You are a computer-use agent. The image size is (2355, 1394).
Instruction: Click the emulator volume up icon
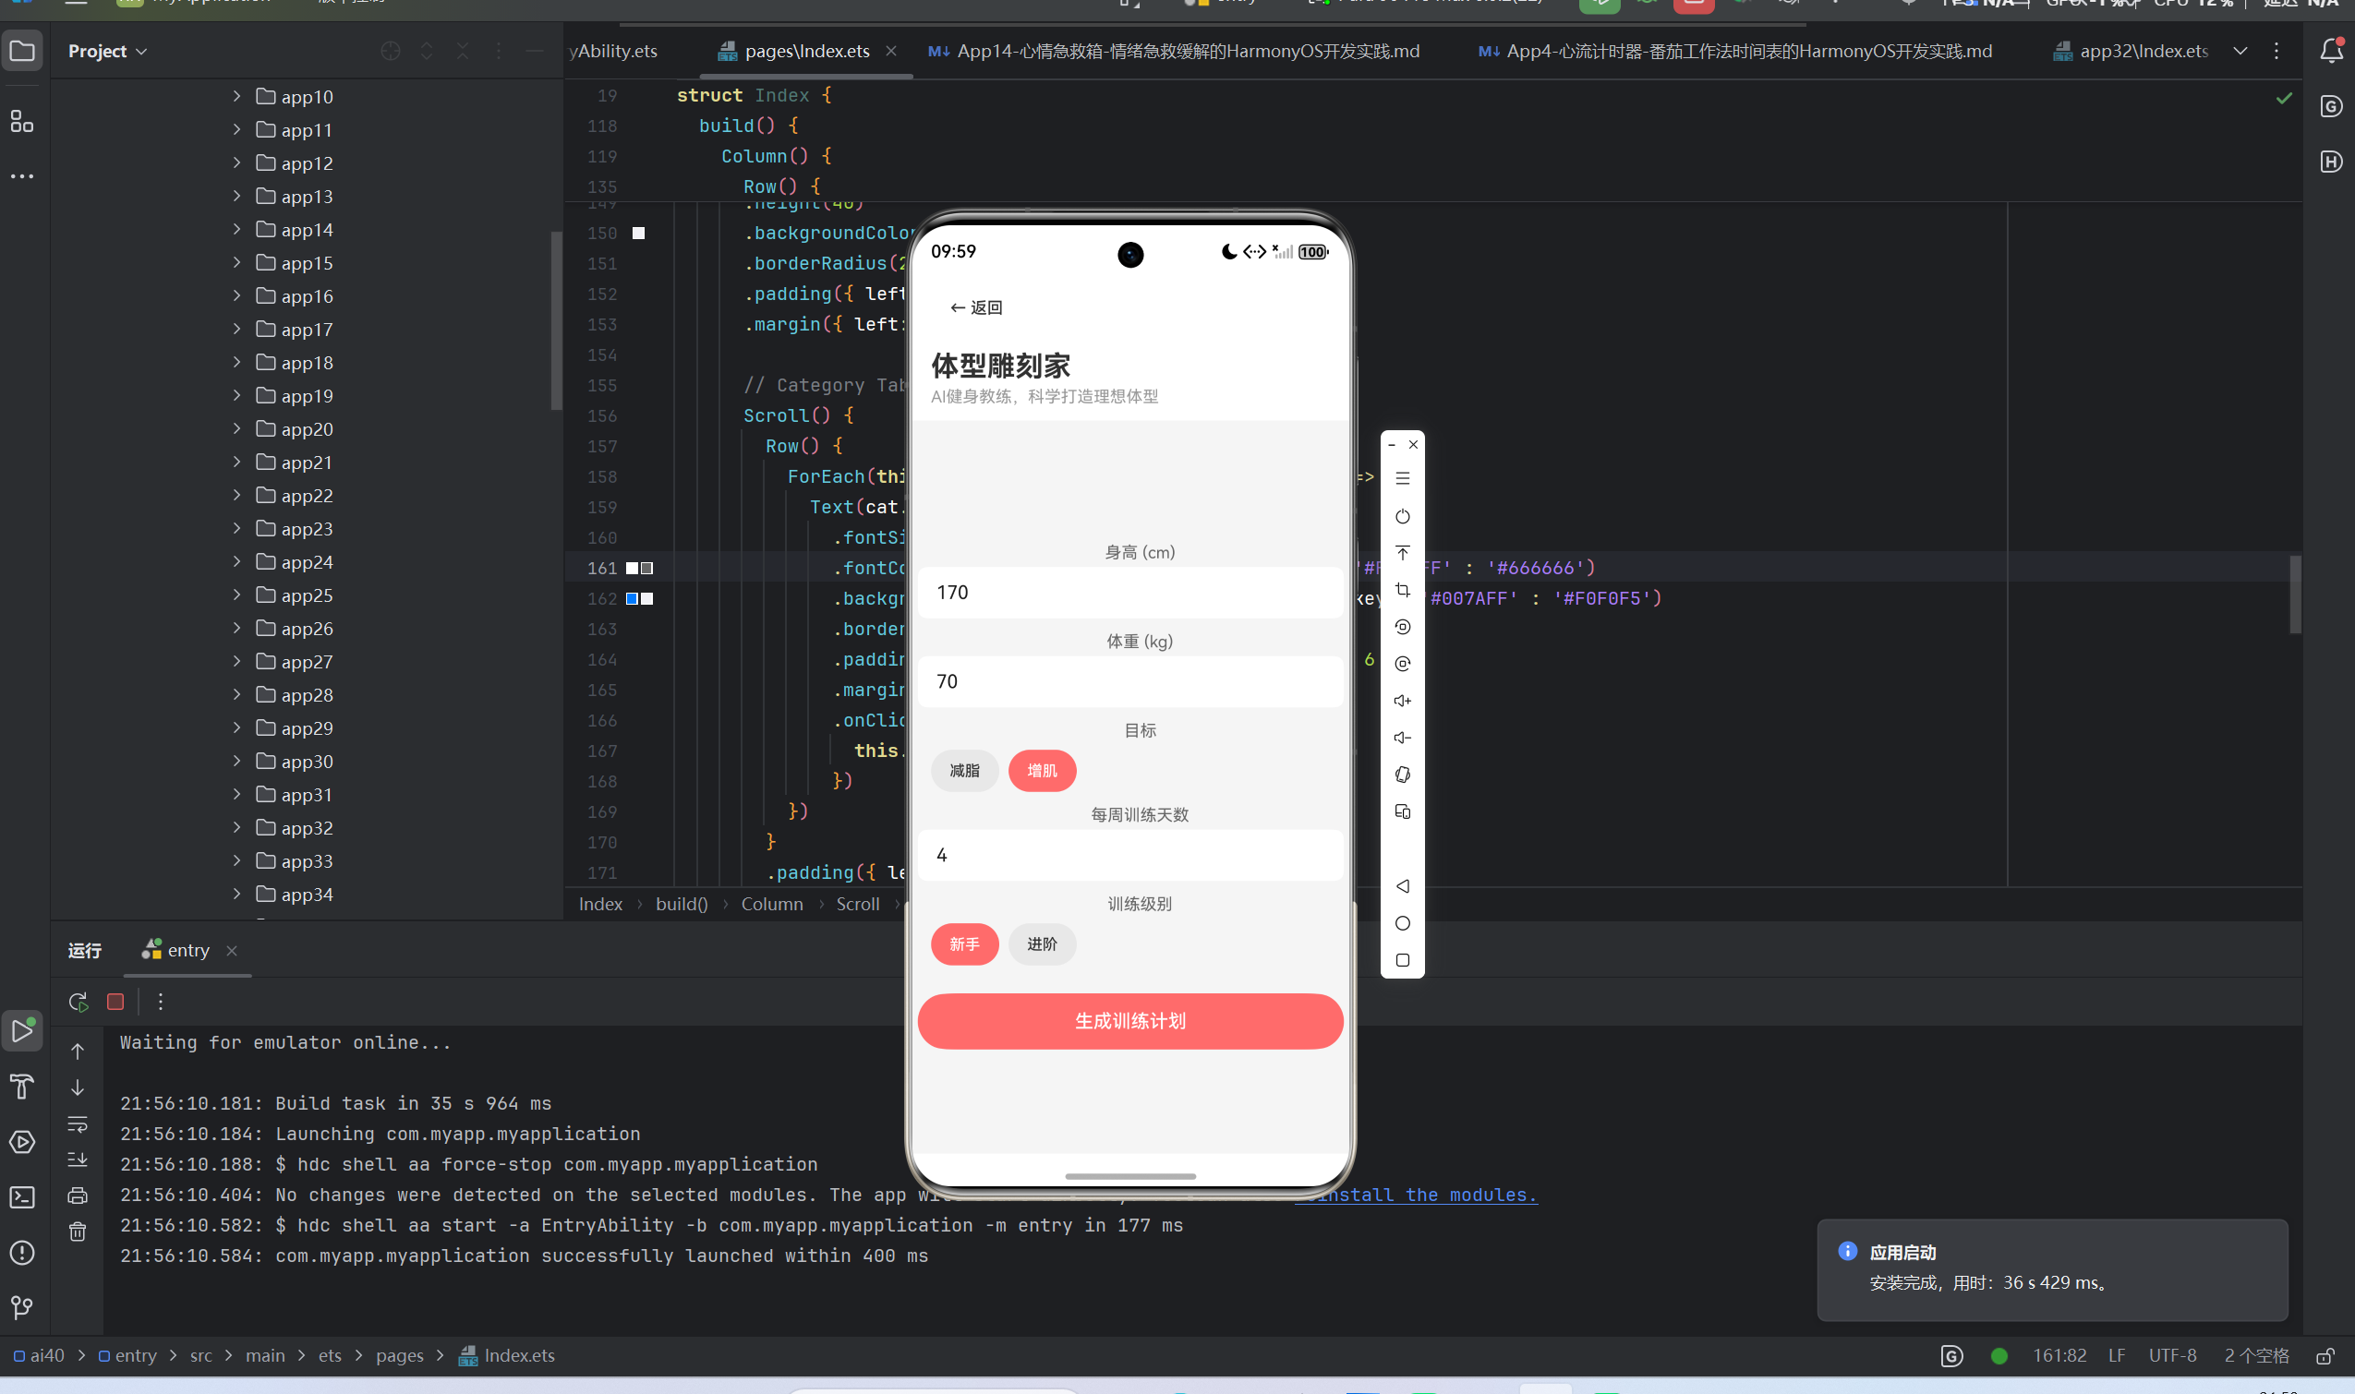pyautogui.click(x=1402, y=701)
